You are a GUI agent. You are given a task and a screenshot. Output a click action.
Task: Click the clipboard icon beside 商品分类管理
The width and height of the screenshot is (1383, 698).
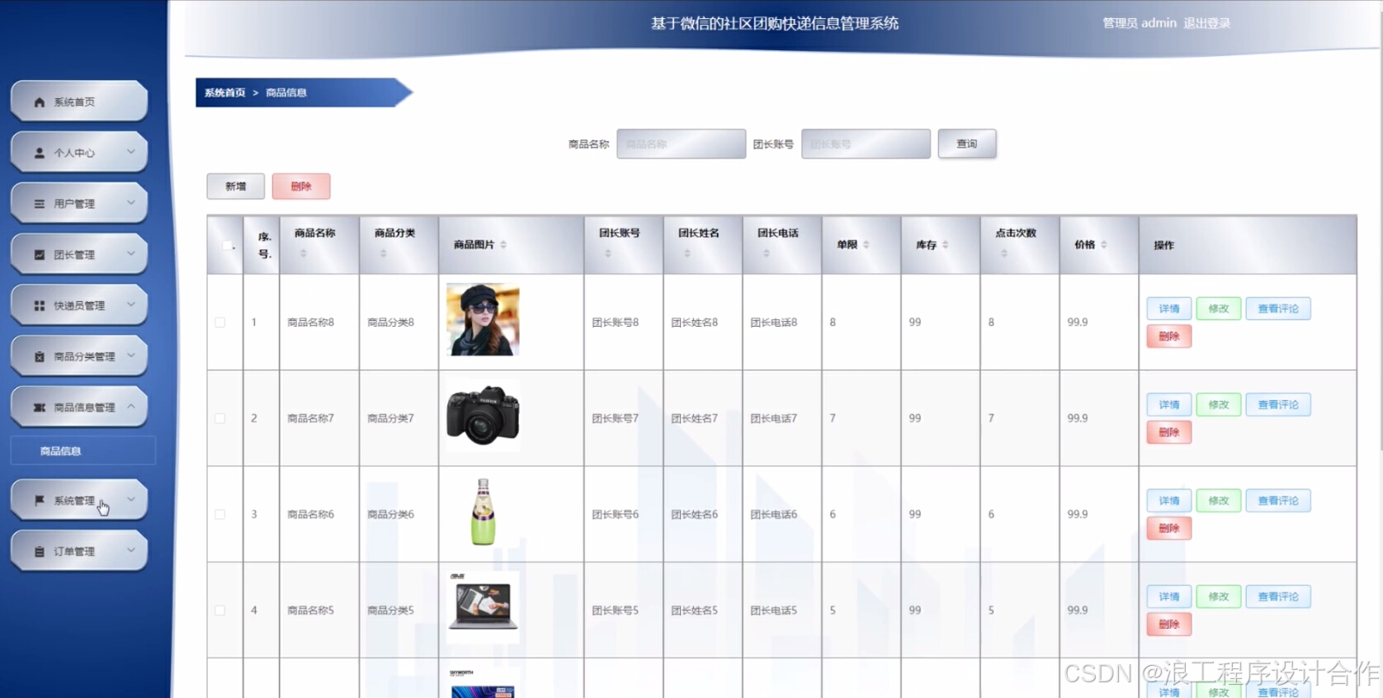(x=39, y=356)
